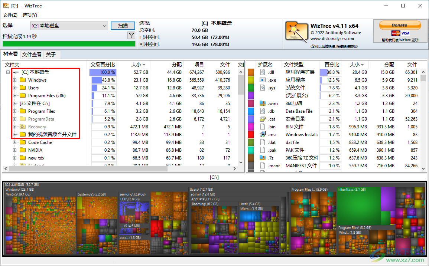This screenshot has height=266, width=429.
Task: Click the .cat security catalog icon
Action: pos(263,119)
